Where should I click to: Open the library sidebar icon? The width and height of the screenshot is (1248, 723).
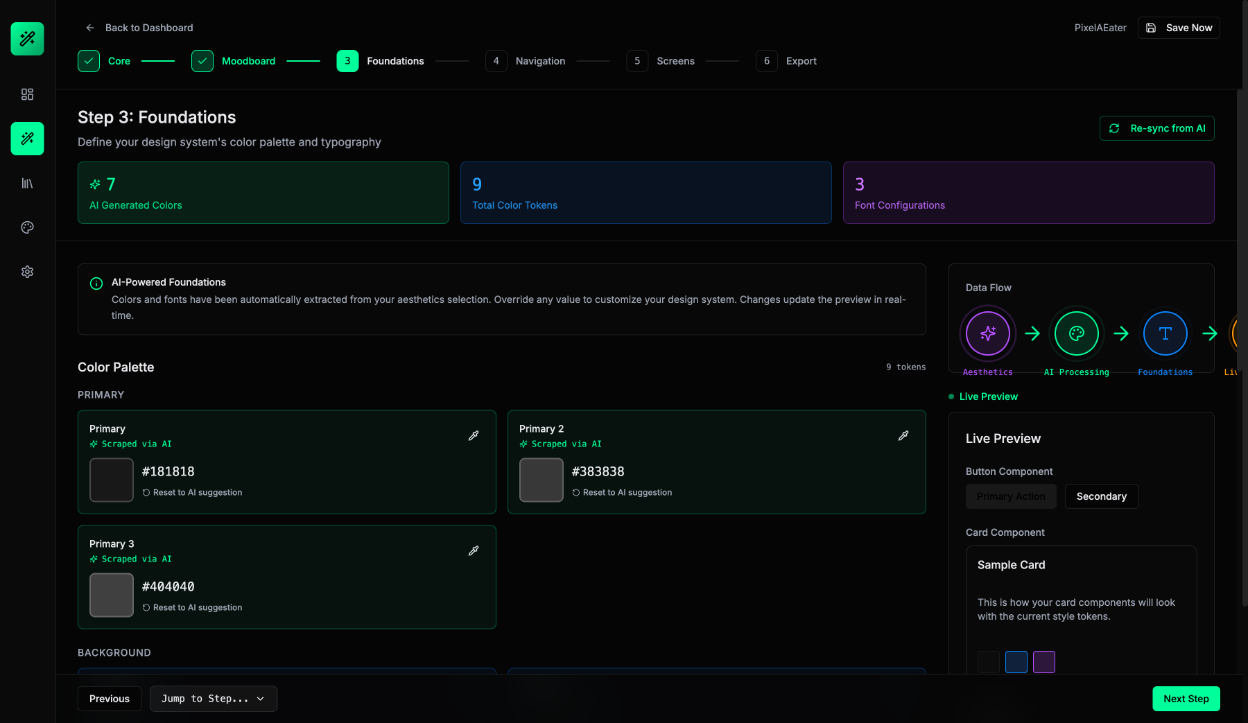(27, 183)
